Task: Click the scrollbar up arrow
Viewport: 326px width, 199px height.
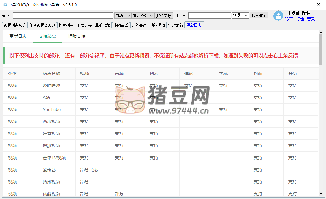Action: 321,32
